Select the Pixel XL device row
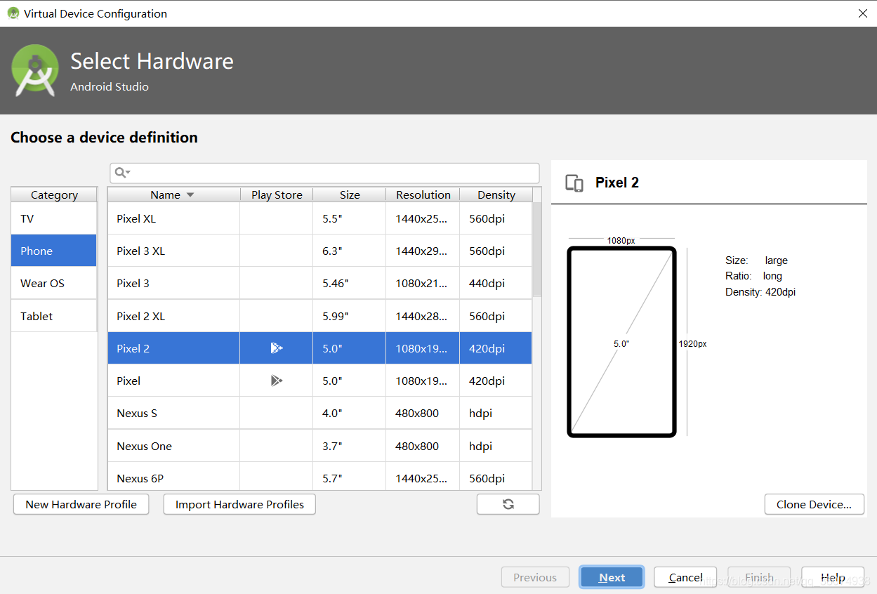The image size is (877, 594). coord(319,218)
